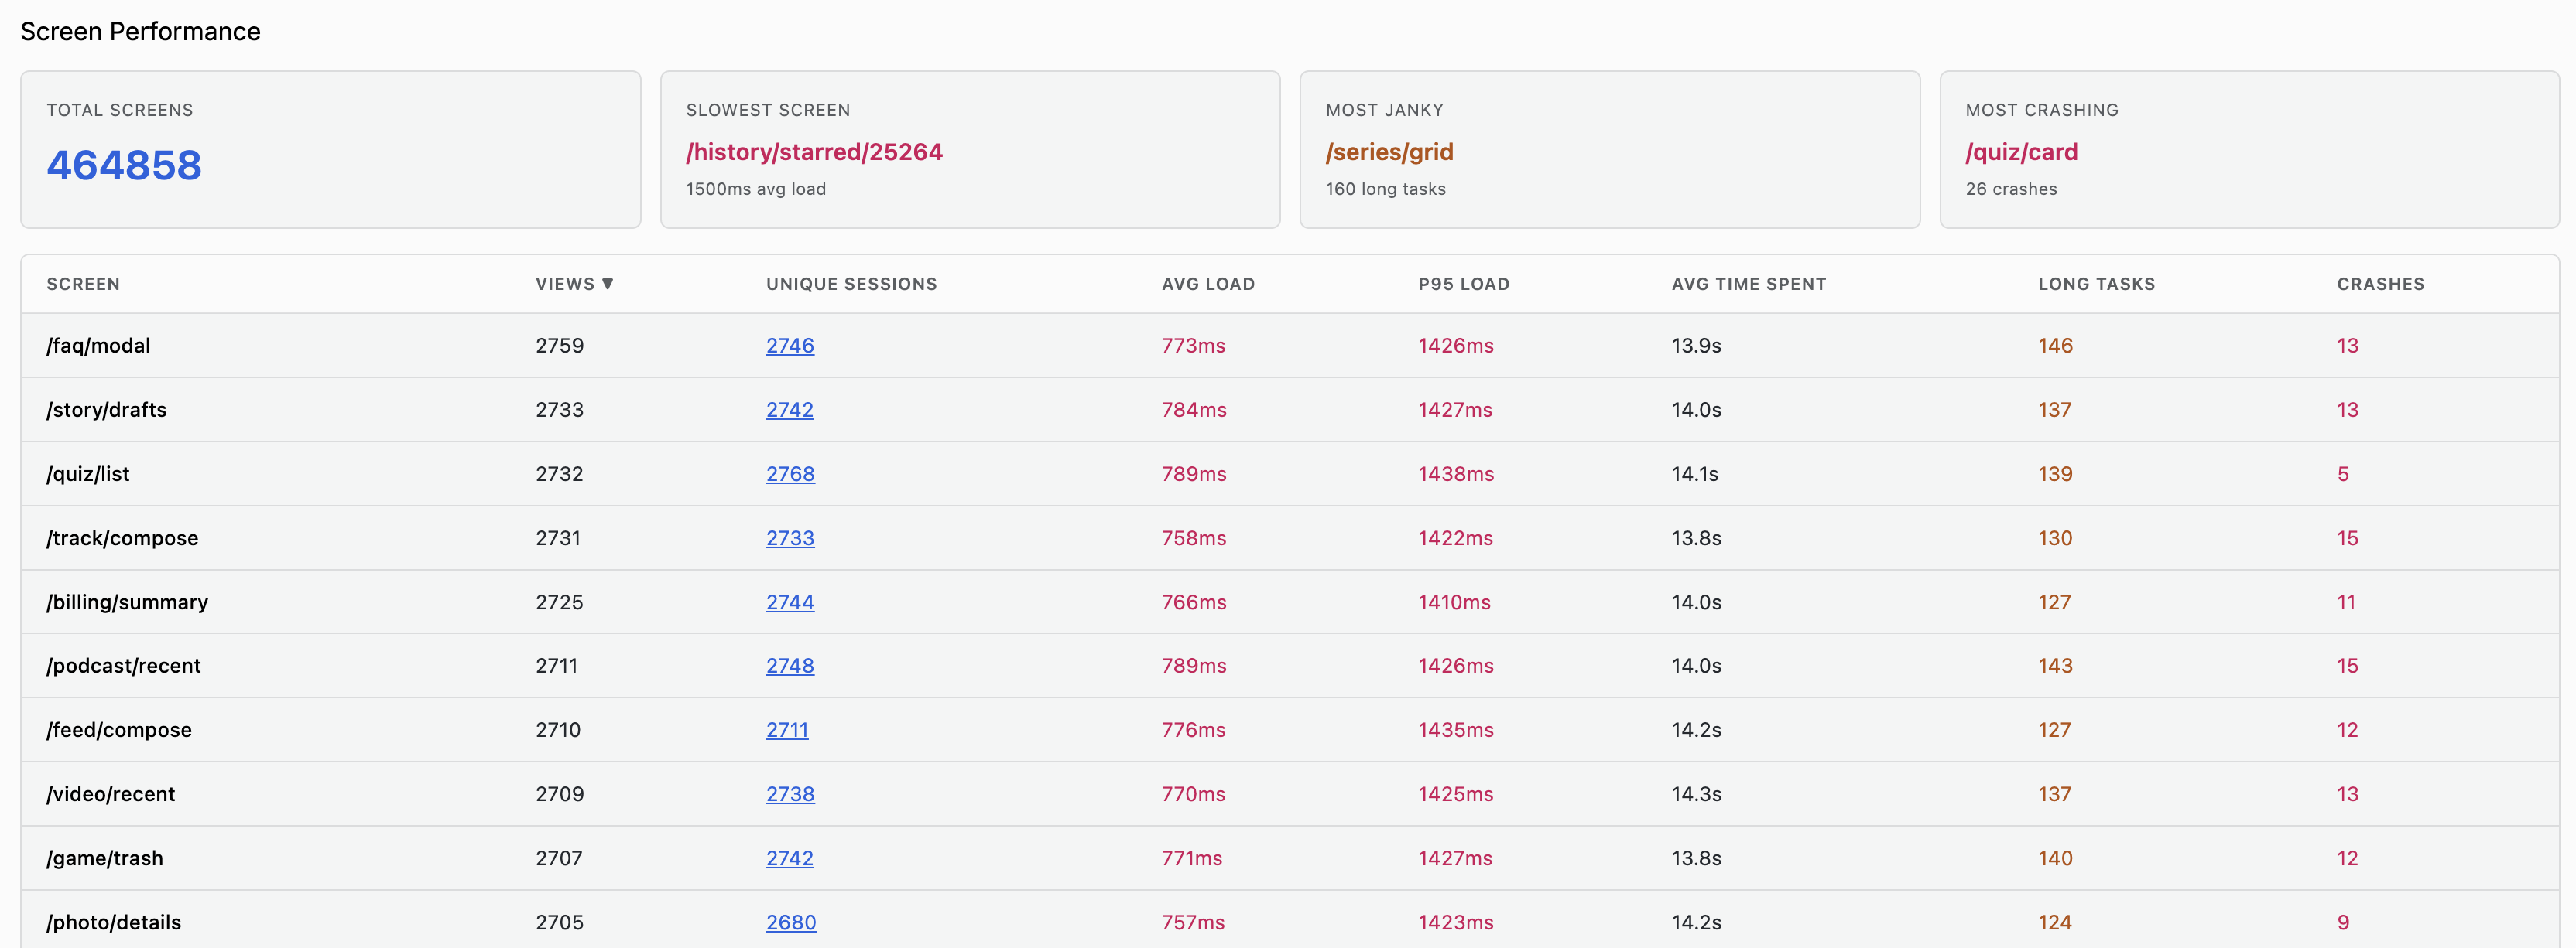
Task: Click the 757ms avg load cell
Action: tap(1193, 922)
